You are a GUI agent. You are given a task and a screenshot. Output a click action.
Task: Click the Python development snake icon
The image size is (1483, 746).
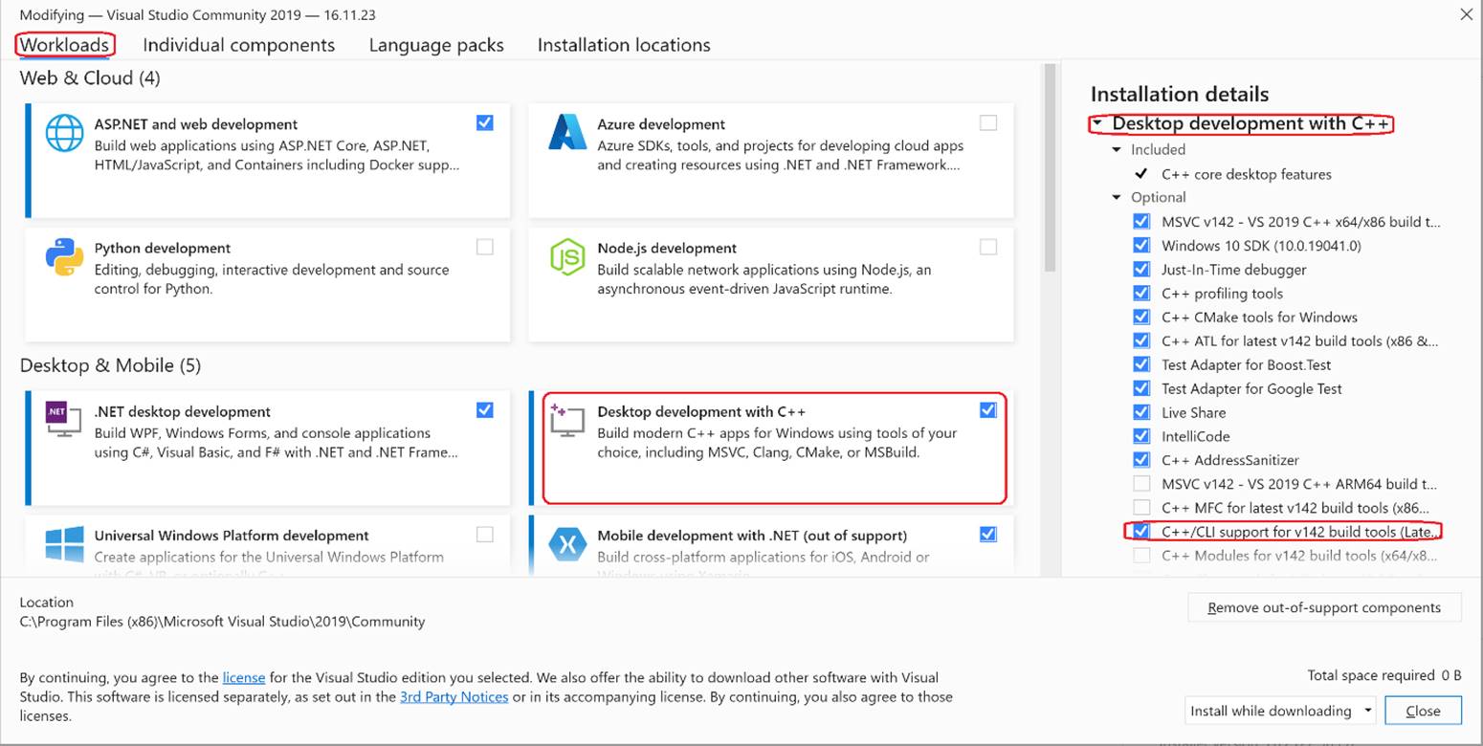[x=64, y=257]
